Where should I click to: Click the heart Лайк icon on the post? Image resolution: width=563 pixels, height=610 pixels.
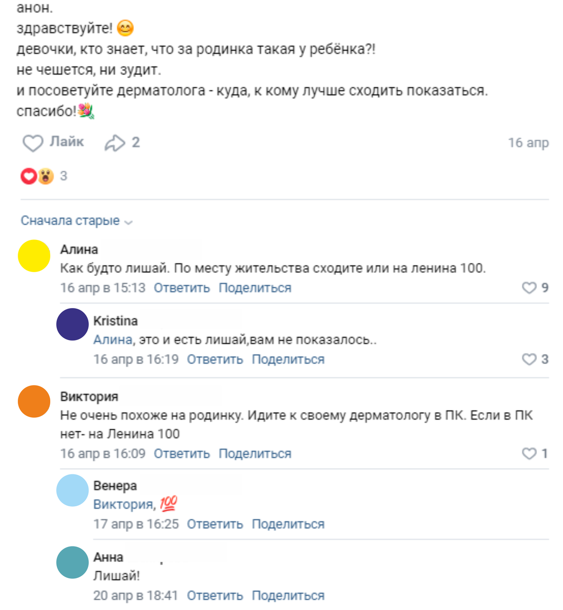click(33, 143)
